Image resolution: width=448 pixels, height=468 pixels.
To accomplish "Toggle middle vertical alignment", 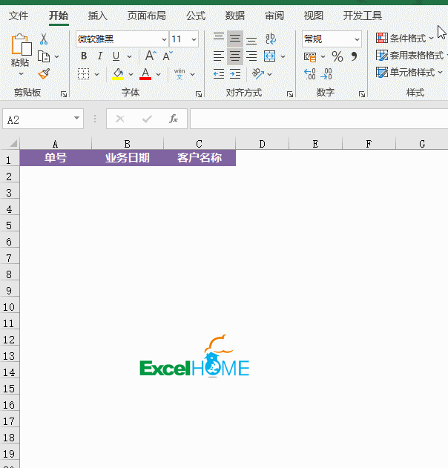I will (235, 39).
